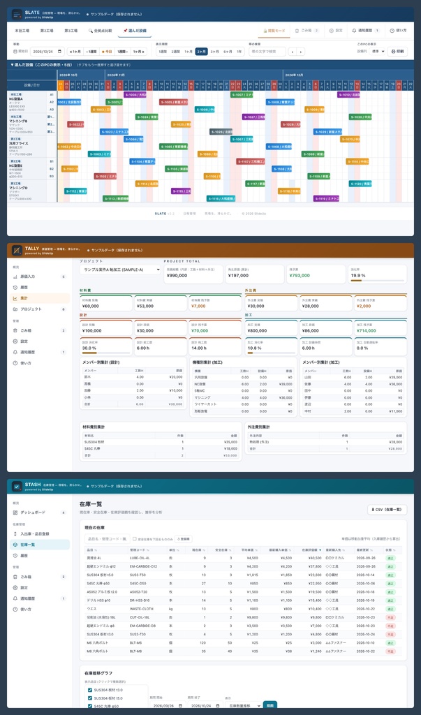The height and width of the screenshot is (715, 421).
Task: Open TALLY 履歴 history icon
Action: coord(15,287)
